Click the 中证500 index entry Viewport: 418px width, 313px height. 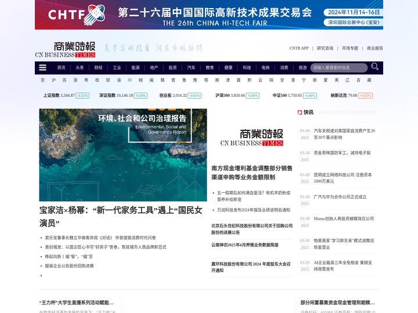coord(294,95)
